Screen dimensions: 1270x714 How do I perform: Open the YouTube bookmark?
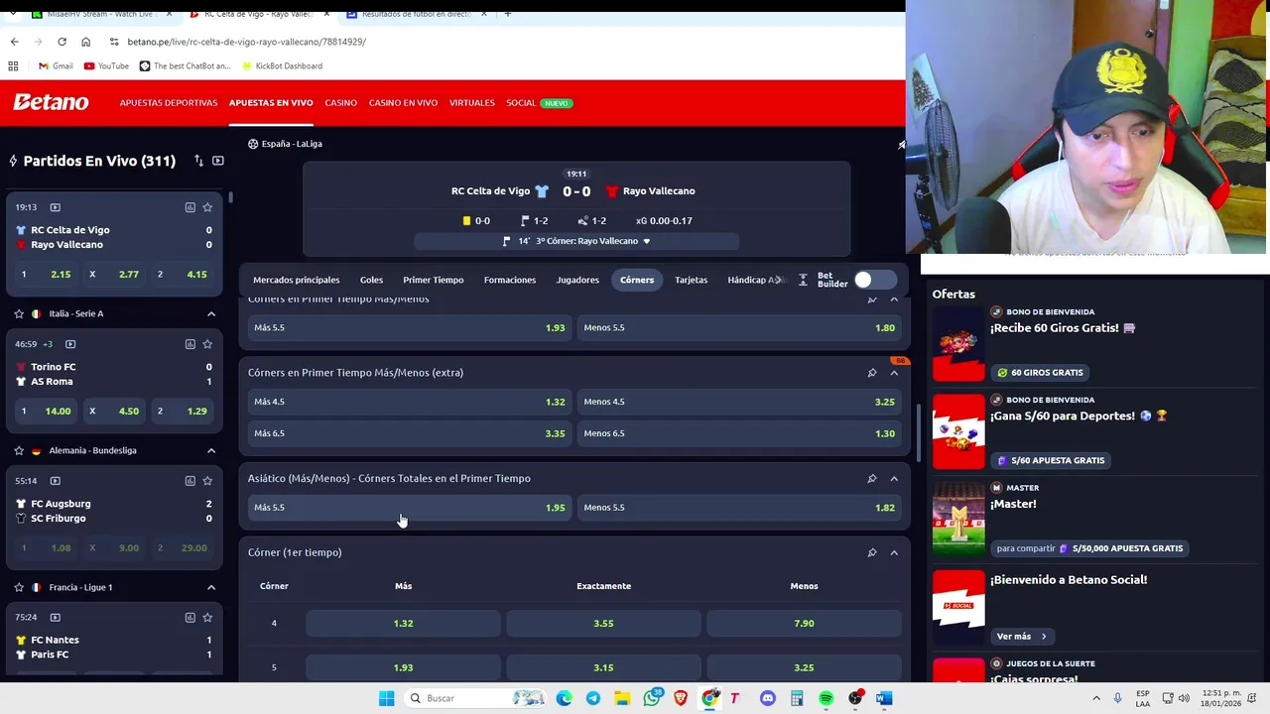tap(106, 65)
